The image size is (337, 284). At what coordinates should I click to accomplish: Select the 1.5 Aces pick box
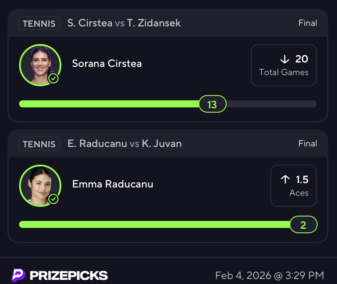pyautogui.click(x=293, y=186)
